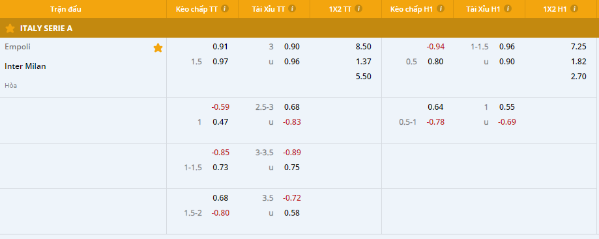The height and width of the screenshot is (239, 599).
Task: Click info icon next to Kèo chấp TT
Action: [x=225, y=8]
